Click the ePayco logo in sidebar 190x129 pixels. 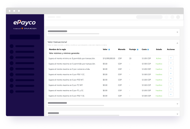click(x=24, y=23)
